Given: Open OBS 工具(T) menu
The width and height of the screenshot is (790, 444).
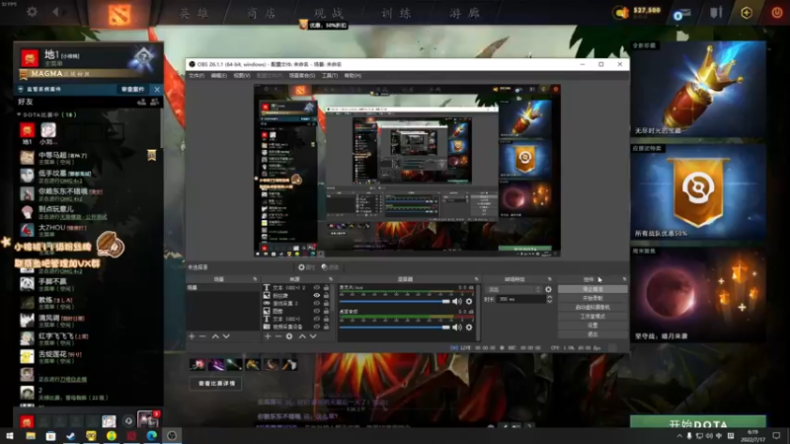Looking at the screenshot, I should [x=330, y=76].
